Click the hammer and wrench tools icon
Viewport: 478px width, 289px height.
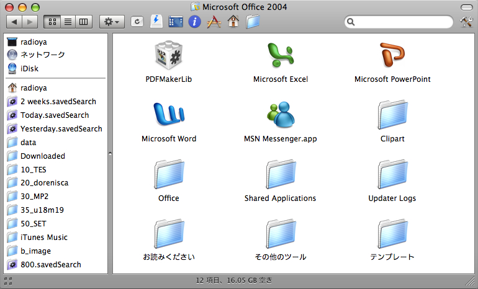(x=466, y=22)
